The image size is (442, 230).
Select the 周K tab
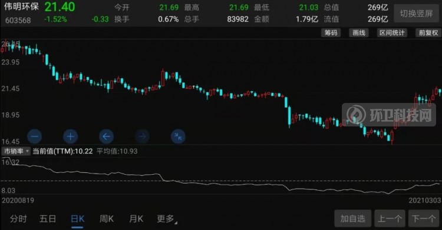coord(107,219)
